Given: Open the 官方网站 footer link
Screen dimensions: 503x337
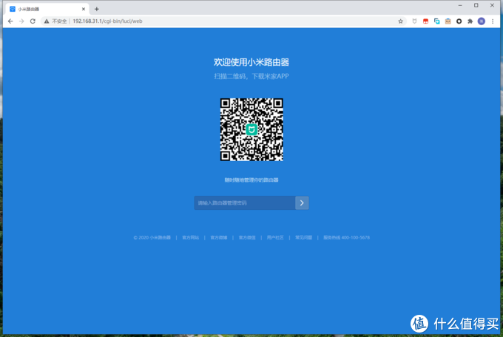Looking at the screenshot, I should point(191,237).
